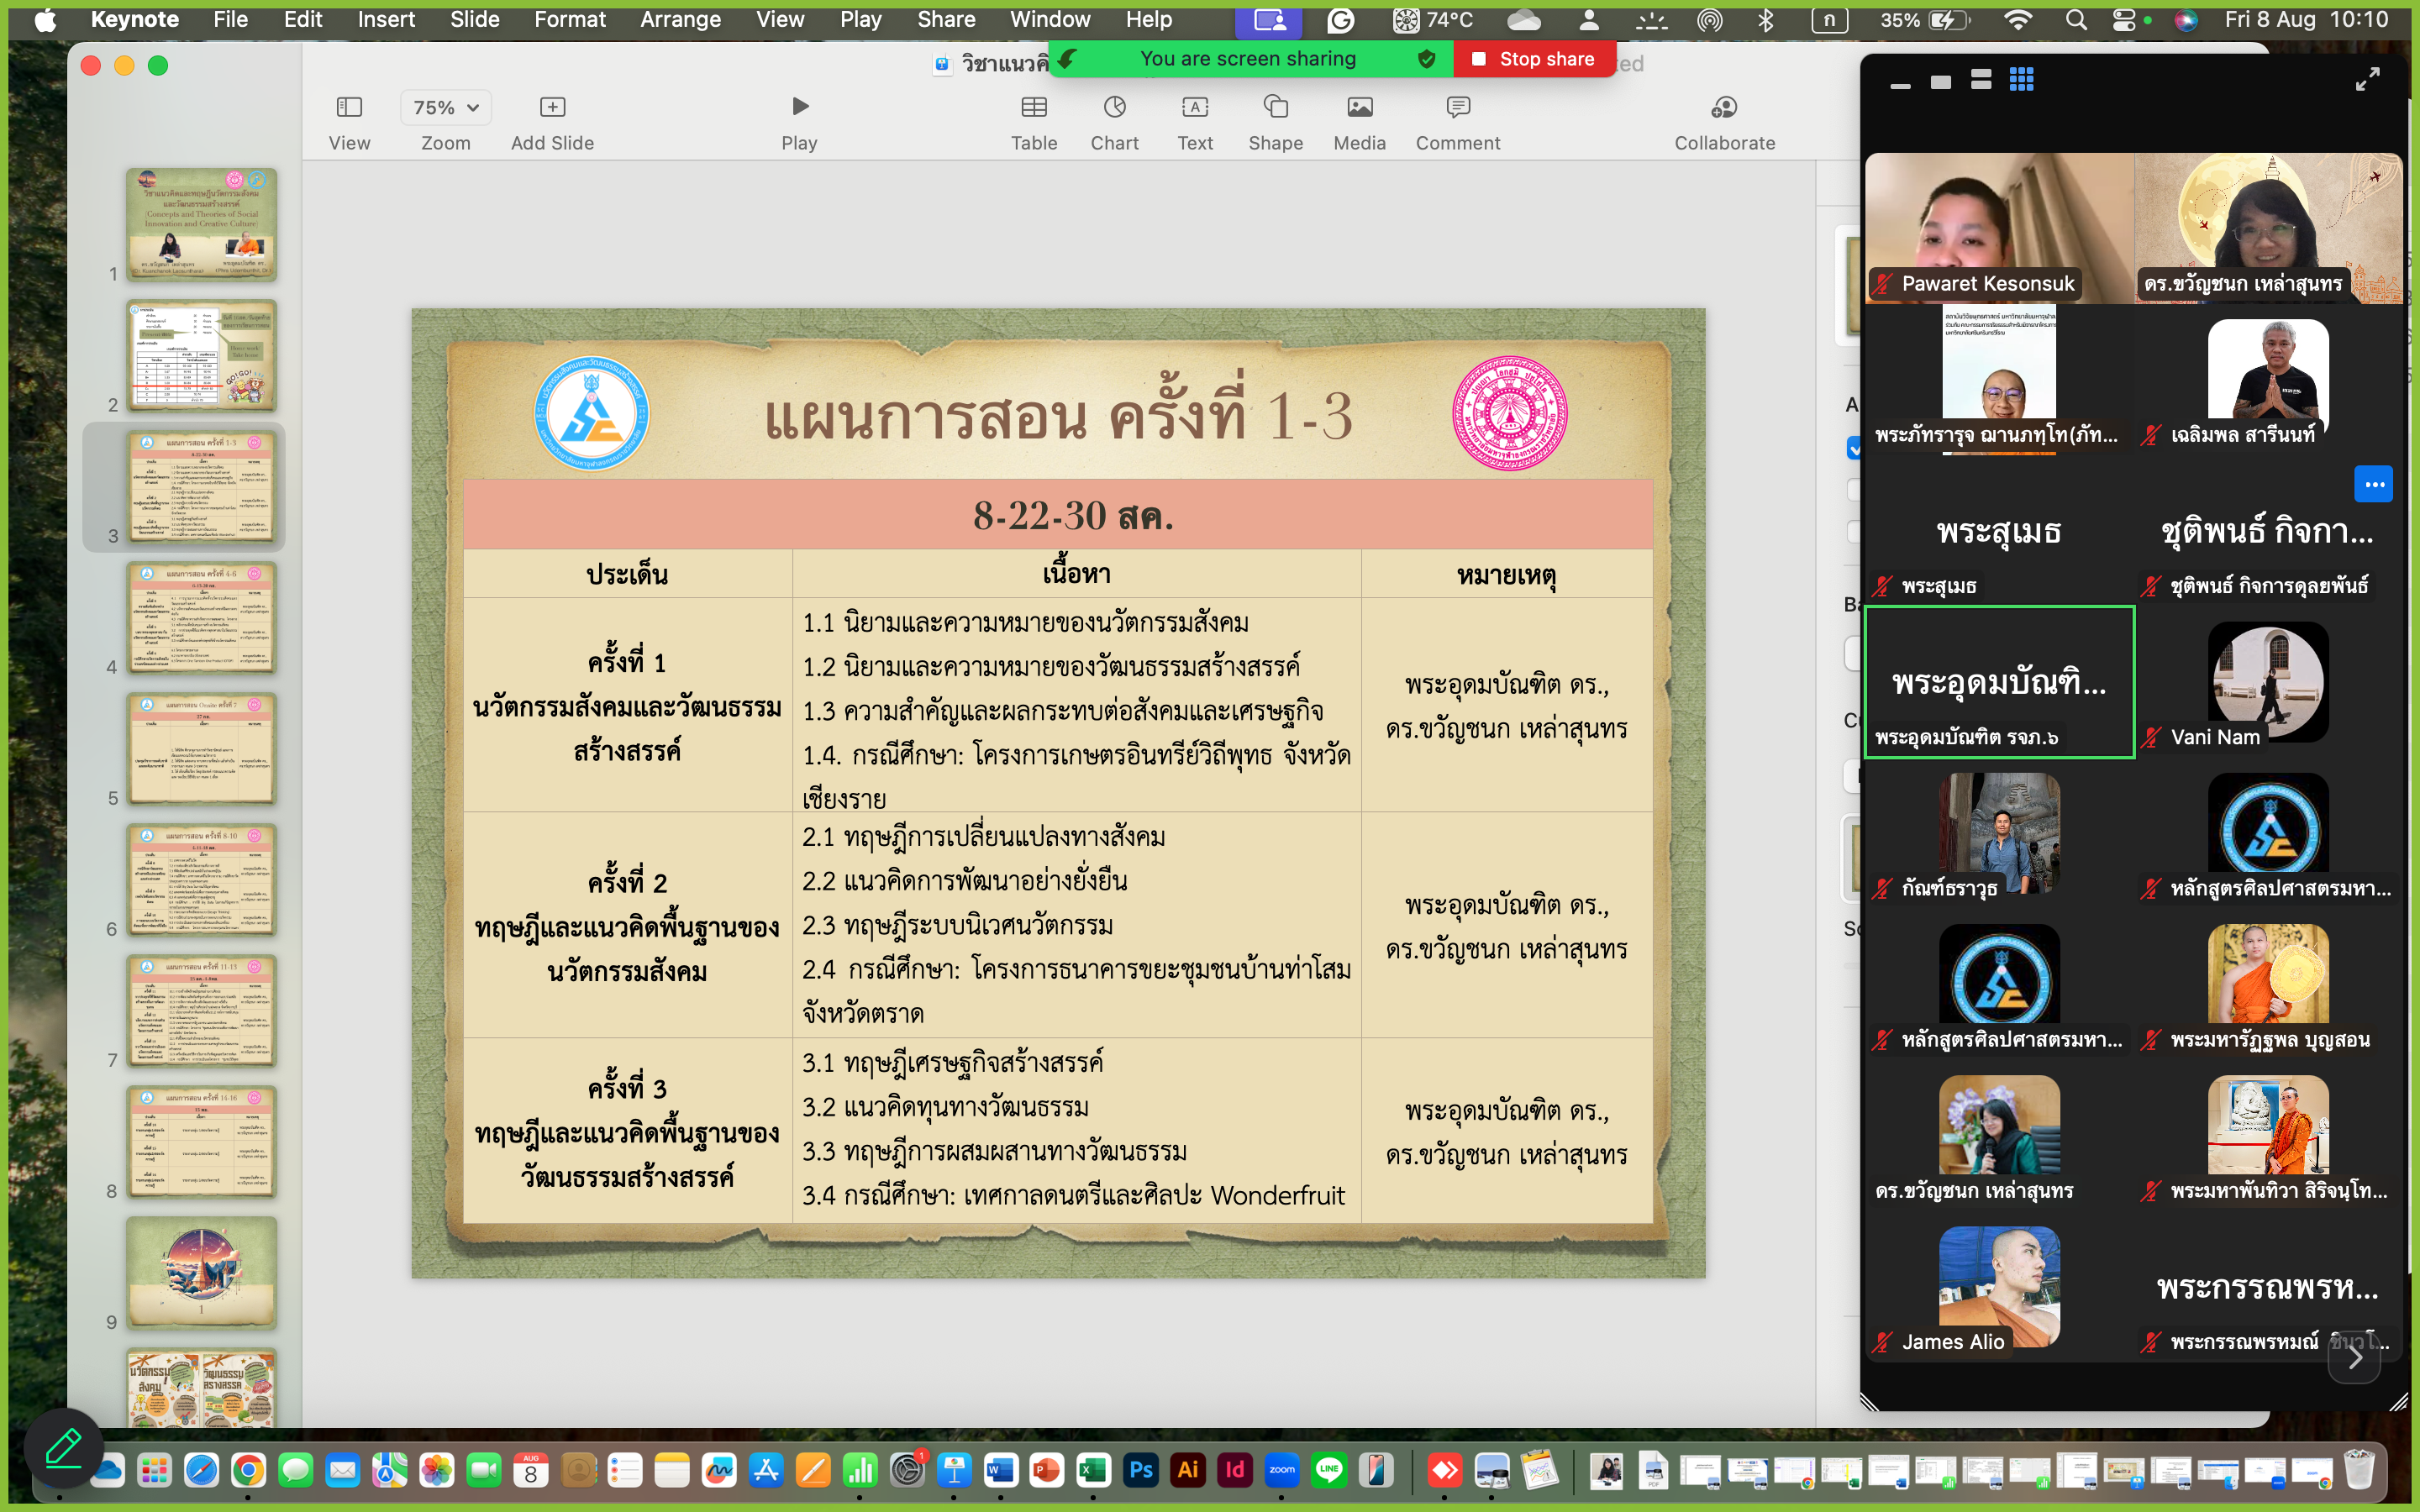Open LINE app from the Dock
The height and width of the screenshot is (1512, 2420).
pos(1329,1469)
